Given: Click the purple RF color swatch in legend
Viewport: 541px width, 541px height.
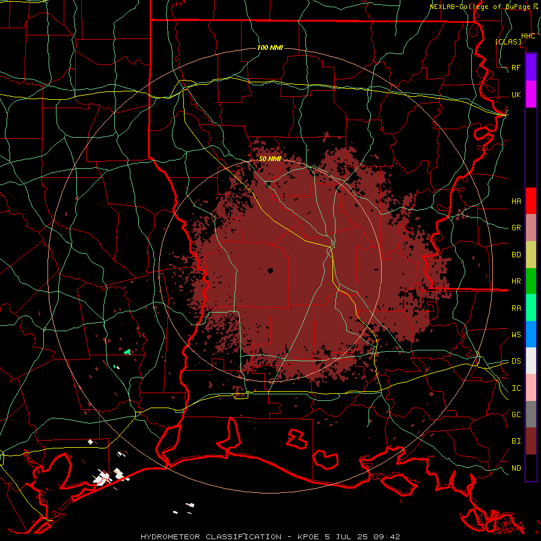Looking at the screenshot, I should pos(531,67).
